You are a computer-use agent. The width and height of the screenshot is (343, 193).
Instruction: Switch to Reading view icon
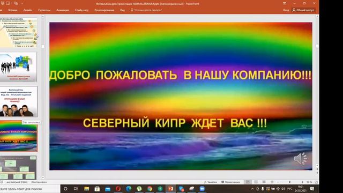264,182
